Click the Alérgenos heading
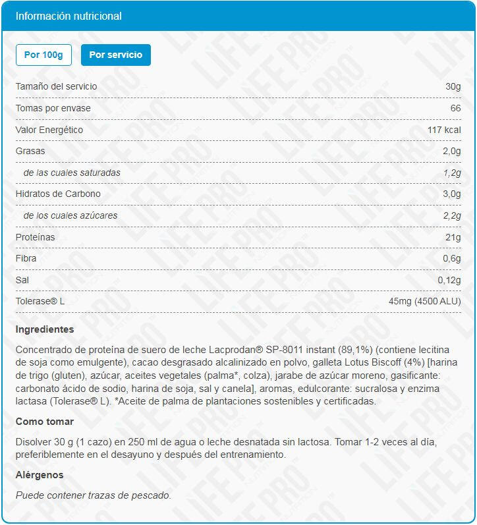 (x=40, y=475)
